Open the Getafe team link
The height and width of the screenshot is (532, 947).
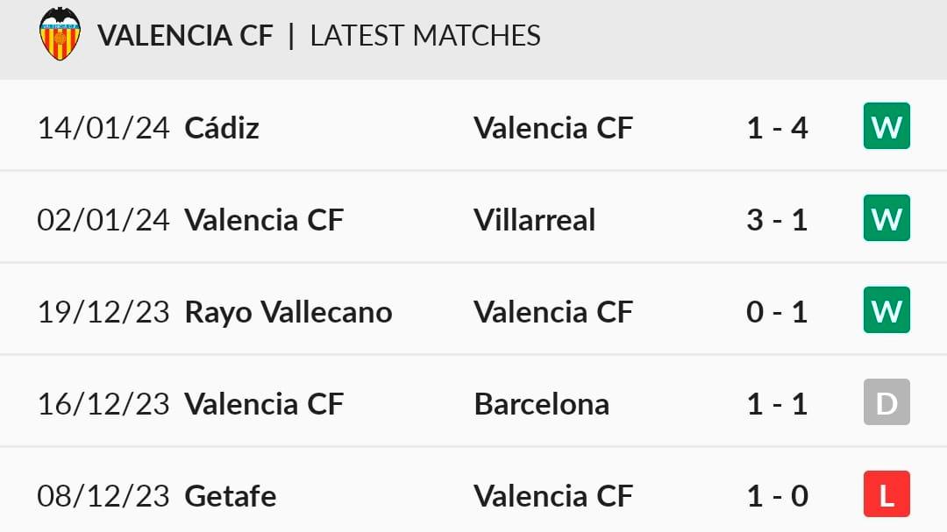(231, 496)
